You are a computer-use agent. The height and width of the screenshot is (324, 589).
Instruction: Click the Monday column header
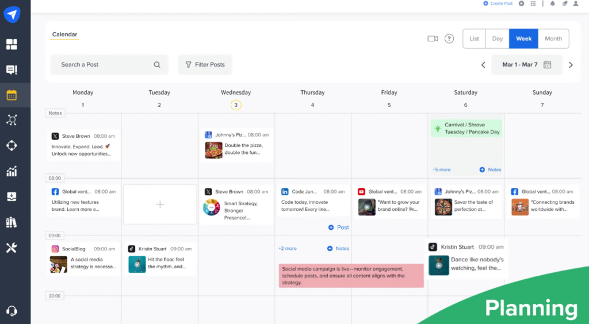[x=83, y=92]
